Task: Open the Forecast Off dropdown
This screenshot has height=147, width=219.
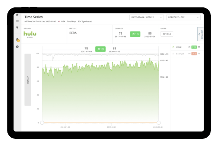Action: coord(183,17)
